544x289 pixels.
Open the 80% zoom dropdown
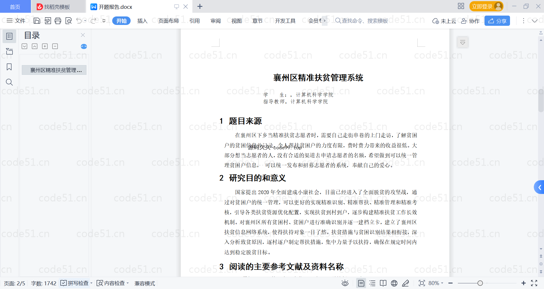(x=436, y=283)
